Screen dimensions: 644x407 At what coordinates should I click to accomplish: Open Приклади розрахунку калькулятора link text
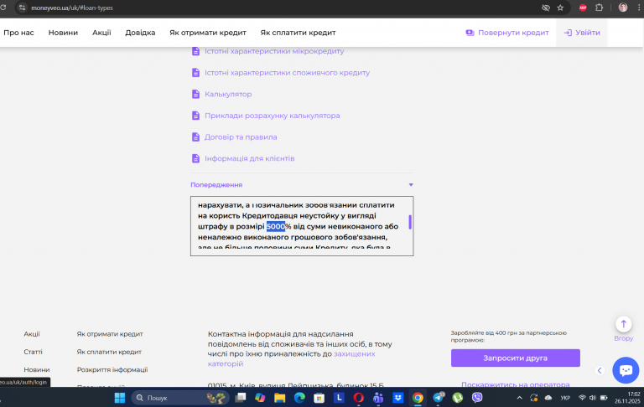[x=273, y=116]
